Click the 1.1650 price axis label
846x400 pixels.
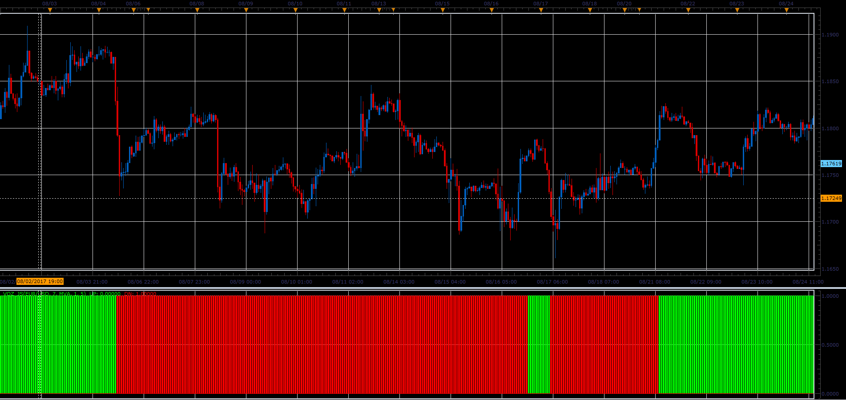[x=830, y=269]
